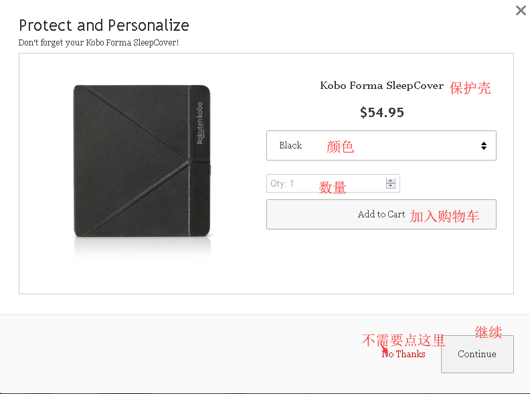Close the Protect and Personalize dialog

[x=521, y=10]
